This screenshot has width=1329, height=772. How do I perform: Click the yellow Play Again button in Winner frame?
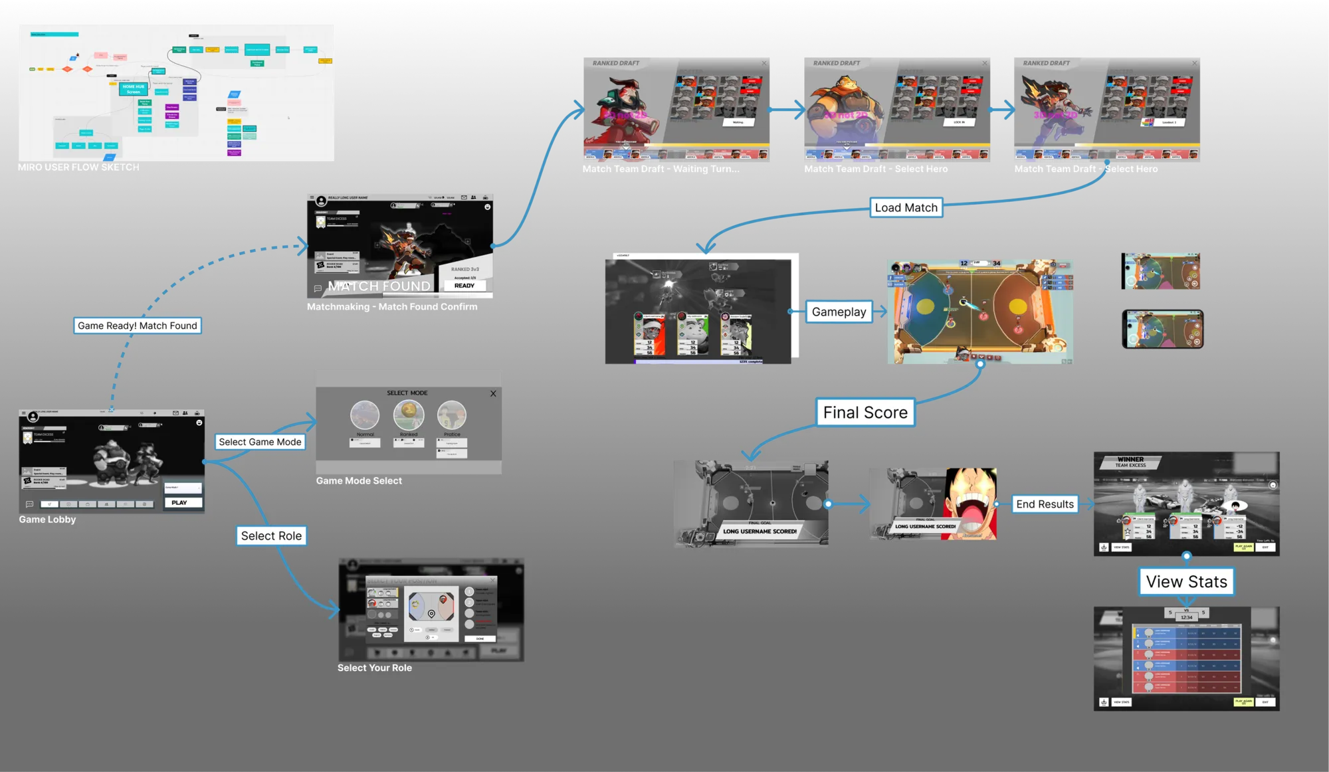point(1243,547)
